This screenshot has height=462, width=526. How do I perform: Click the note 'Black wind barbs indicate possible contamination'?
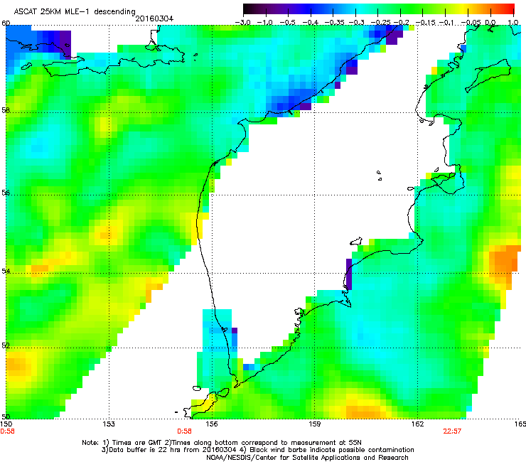click(x=332, y=450)
